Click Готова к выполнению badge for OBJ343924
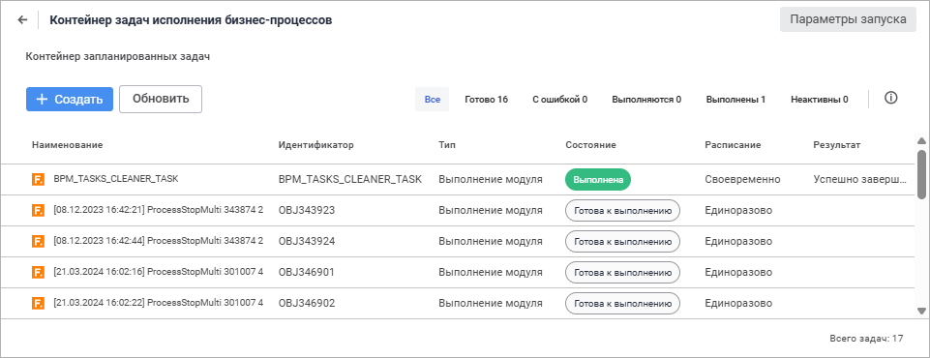This screenshot has height=358, width=930. coord(623,241)
